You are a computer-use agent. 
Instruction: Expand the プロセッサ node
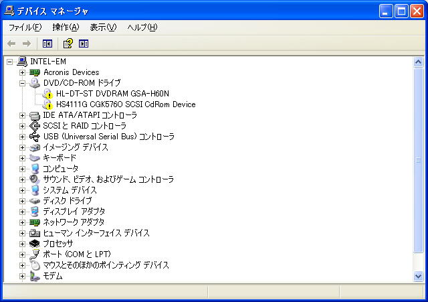(22, 244)
